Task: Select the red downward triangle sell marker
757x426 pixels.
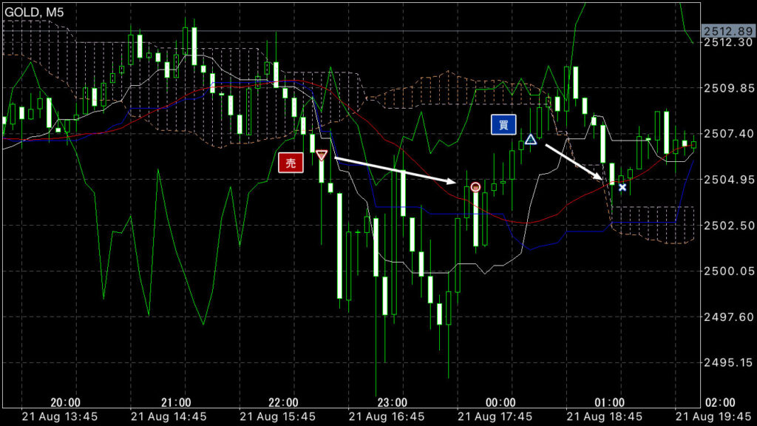Action: pos(322,155)
